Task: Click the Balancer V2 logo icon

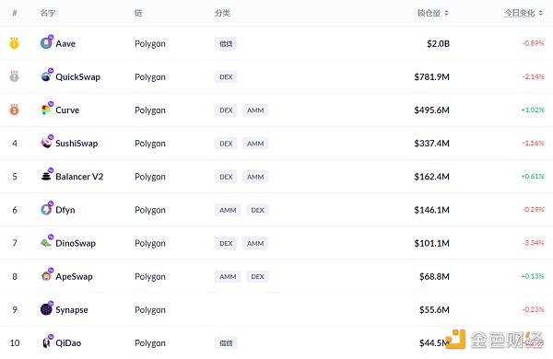Action: pyautogui.click(x=46, y=176)
